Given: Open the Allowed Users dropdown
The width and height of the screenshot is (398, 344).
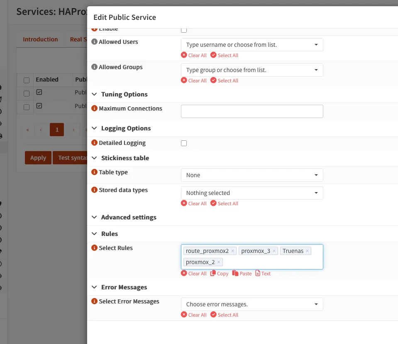Looking at the screenshot, I should 252,45.
